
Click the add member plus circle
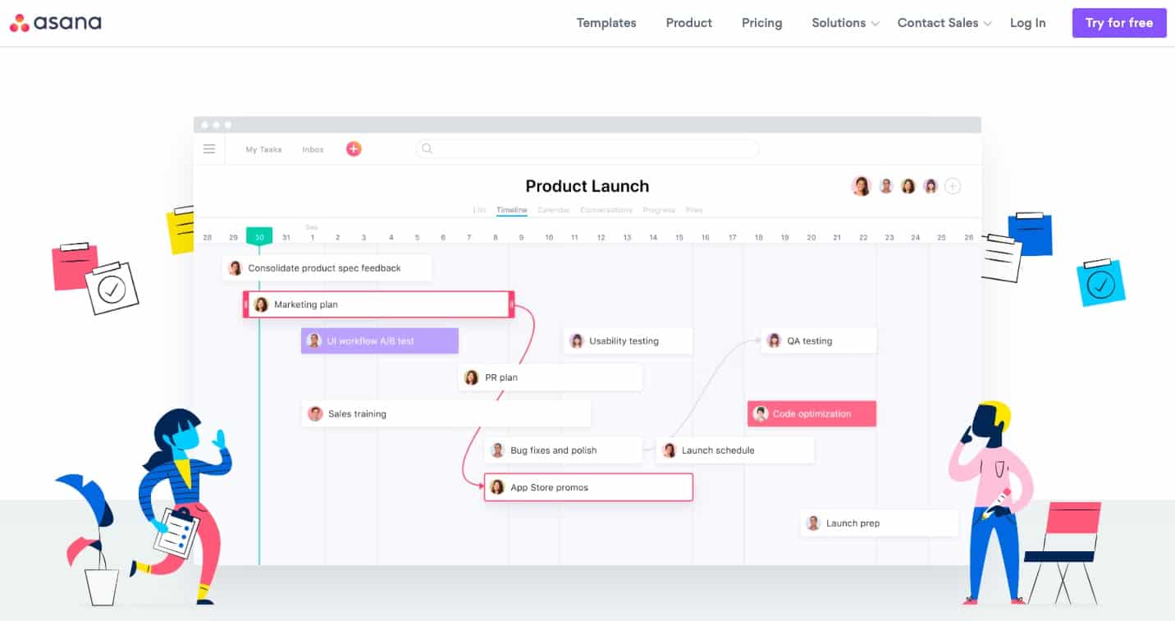click(x=953, y=186)
